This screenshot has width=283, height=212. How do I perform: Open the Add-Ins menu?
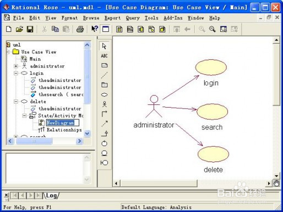tap(173, 18)
